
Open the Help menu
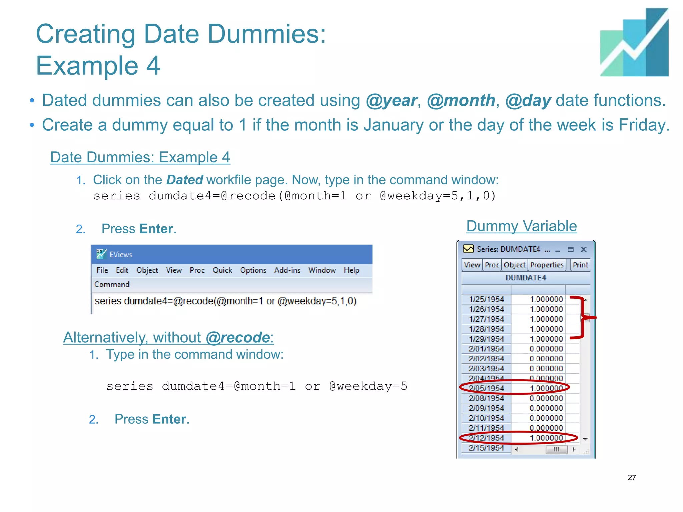click(352, 270)
